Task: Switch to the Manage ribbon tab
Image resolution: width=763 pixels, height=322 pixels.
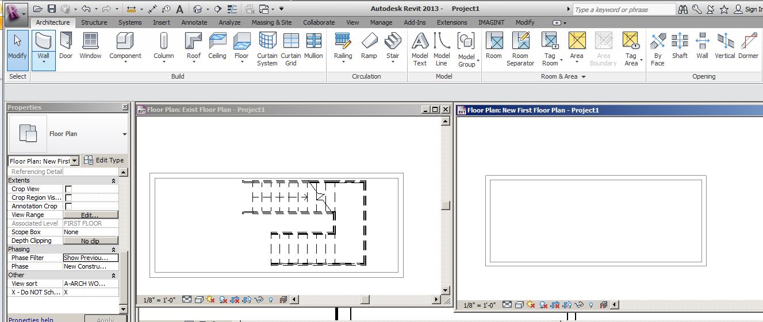Action: [381, 22]
